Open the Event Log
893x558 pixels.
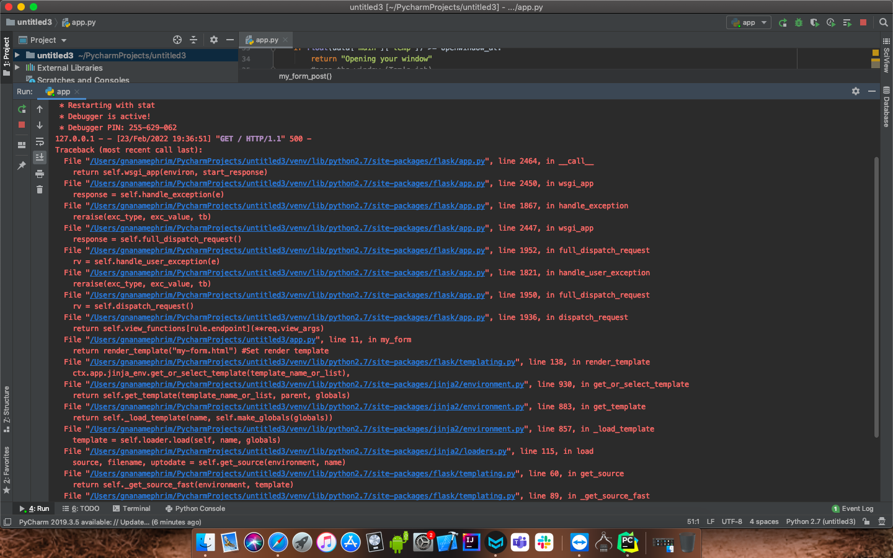tap(852, 508)
